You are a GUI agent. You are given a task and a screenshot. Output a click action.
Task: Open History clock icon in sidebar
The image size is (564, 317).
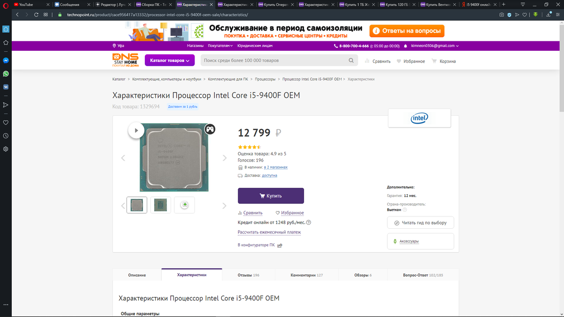click(x=6, y=136)
